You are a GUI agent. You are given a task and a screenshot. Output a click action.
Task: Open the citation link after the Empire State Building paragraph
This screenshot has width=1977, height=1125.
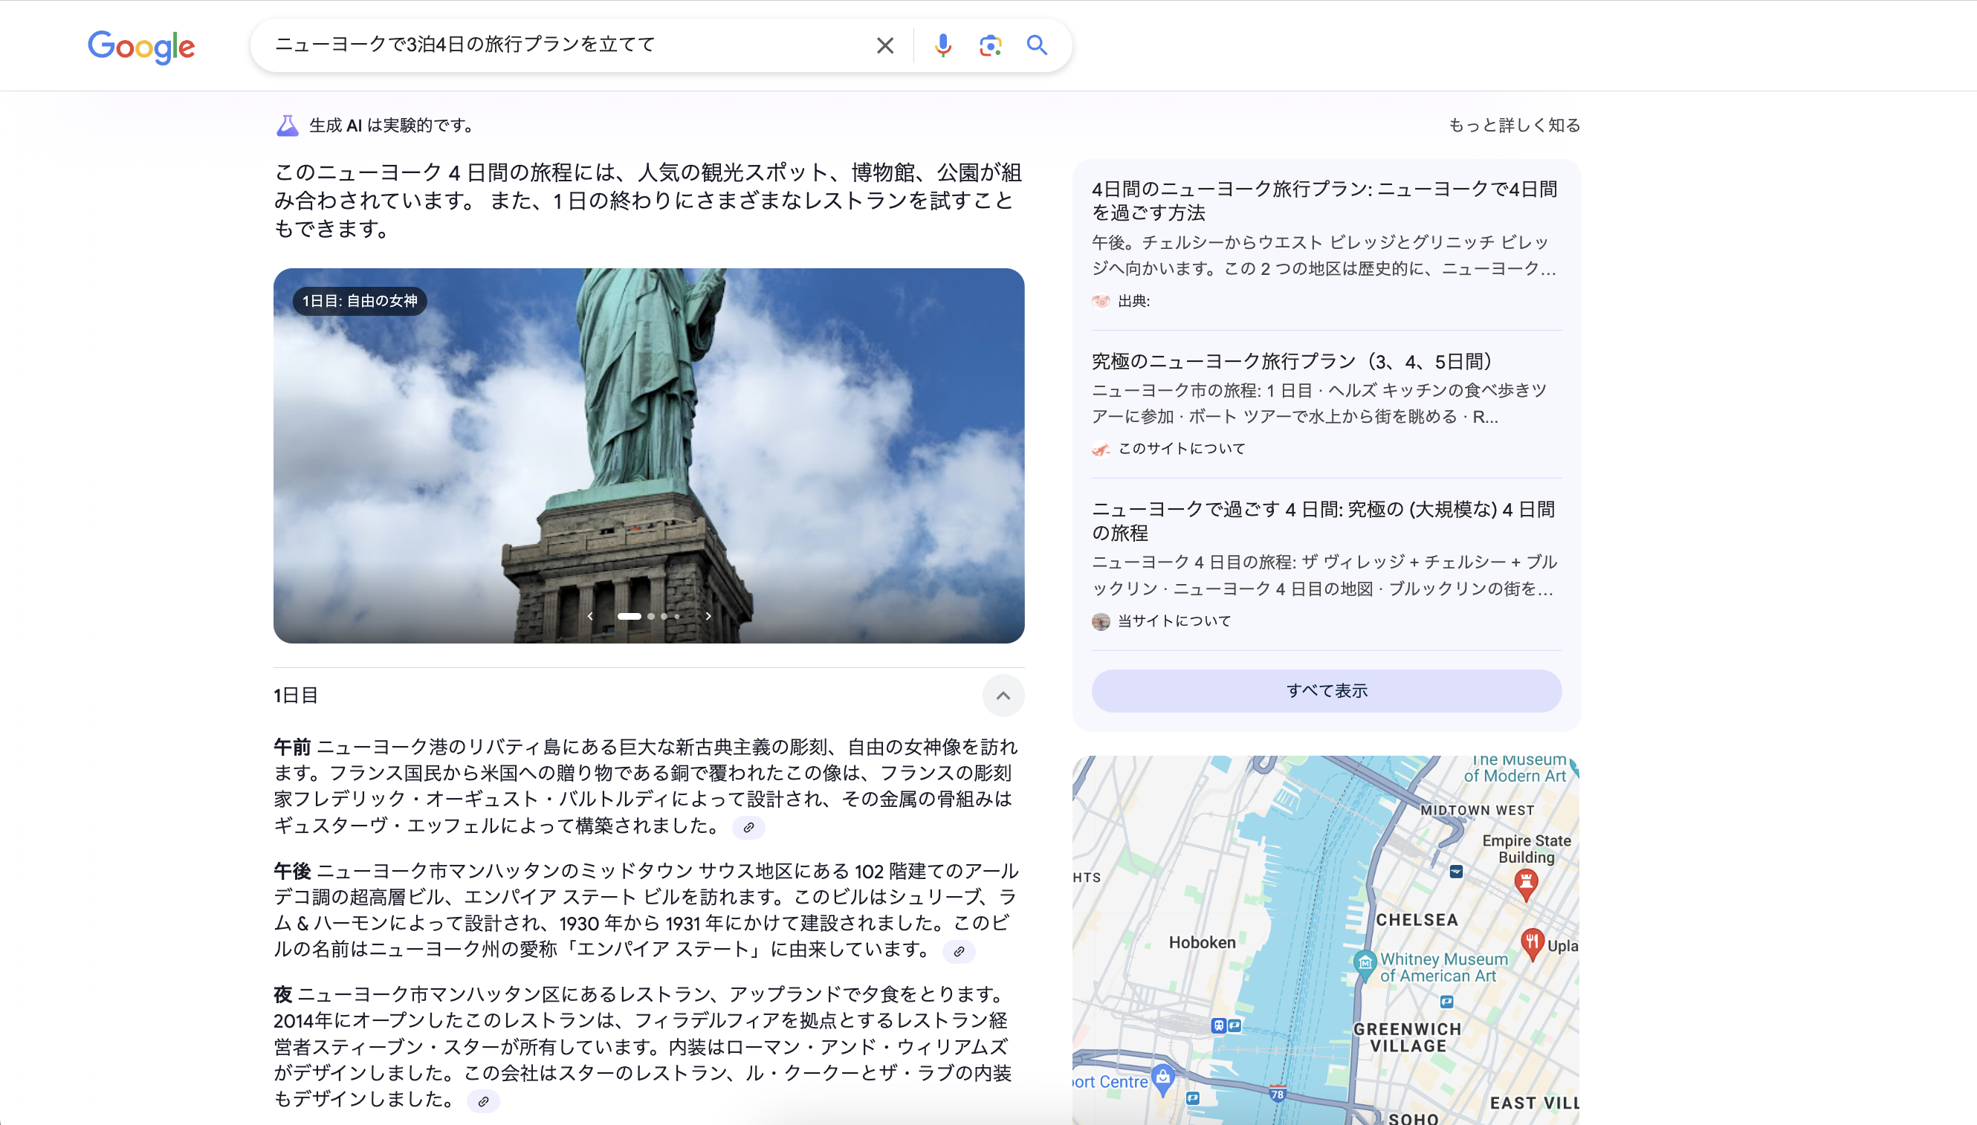pos(958,952)
